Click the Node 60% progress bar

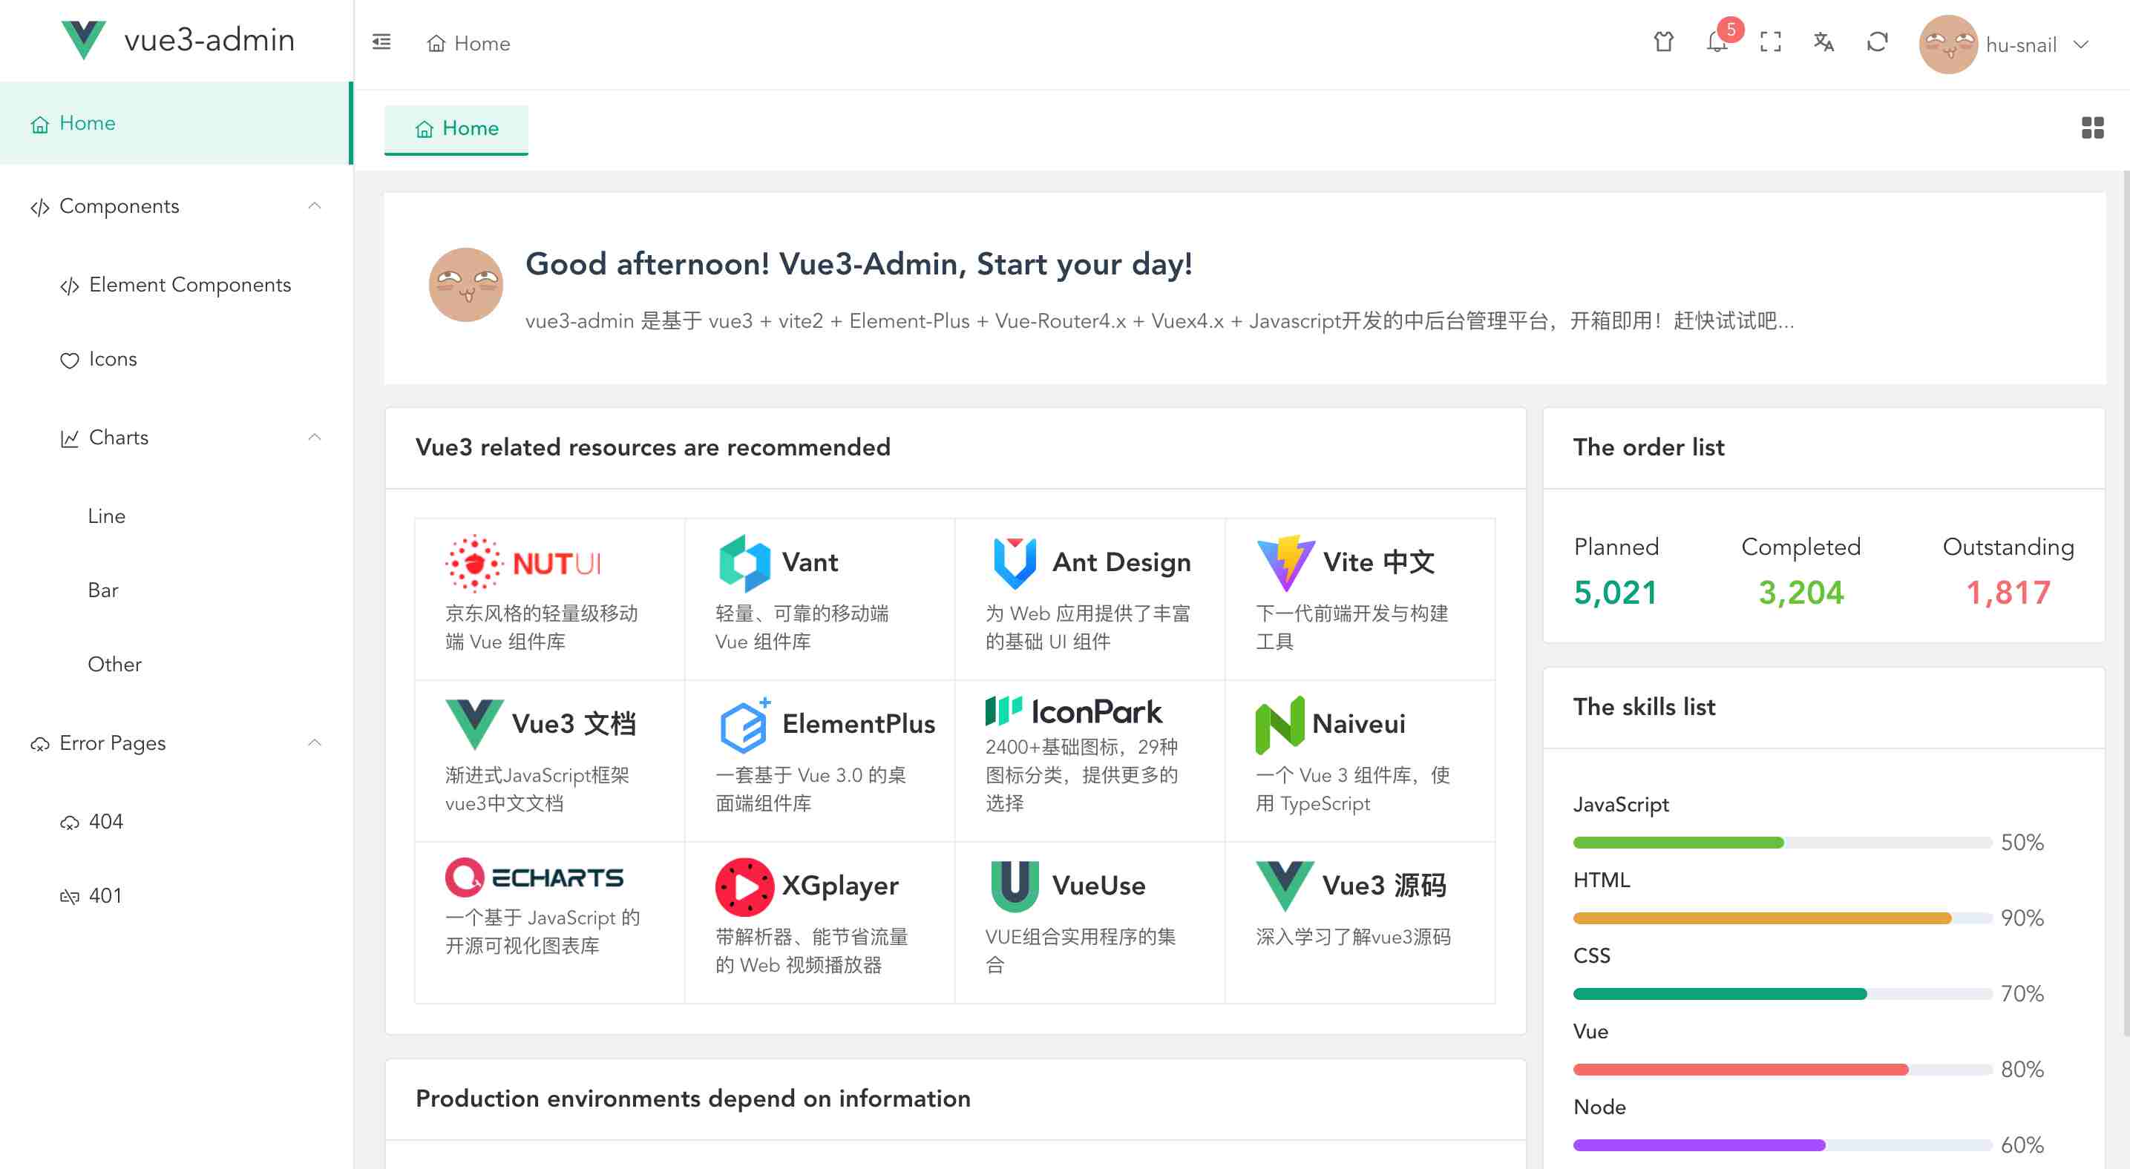pos(1782,1145)
